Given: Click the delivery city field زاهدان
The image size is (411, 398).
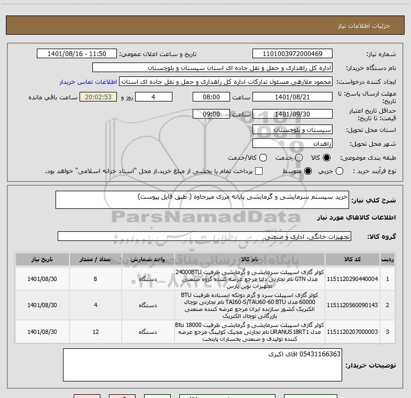Looking at the screenshot, I should coord(293,144).
